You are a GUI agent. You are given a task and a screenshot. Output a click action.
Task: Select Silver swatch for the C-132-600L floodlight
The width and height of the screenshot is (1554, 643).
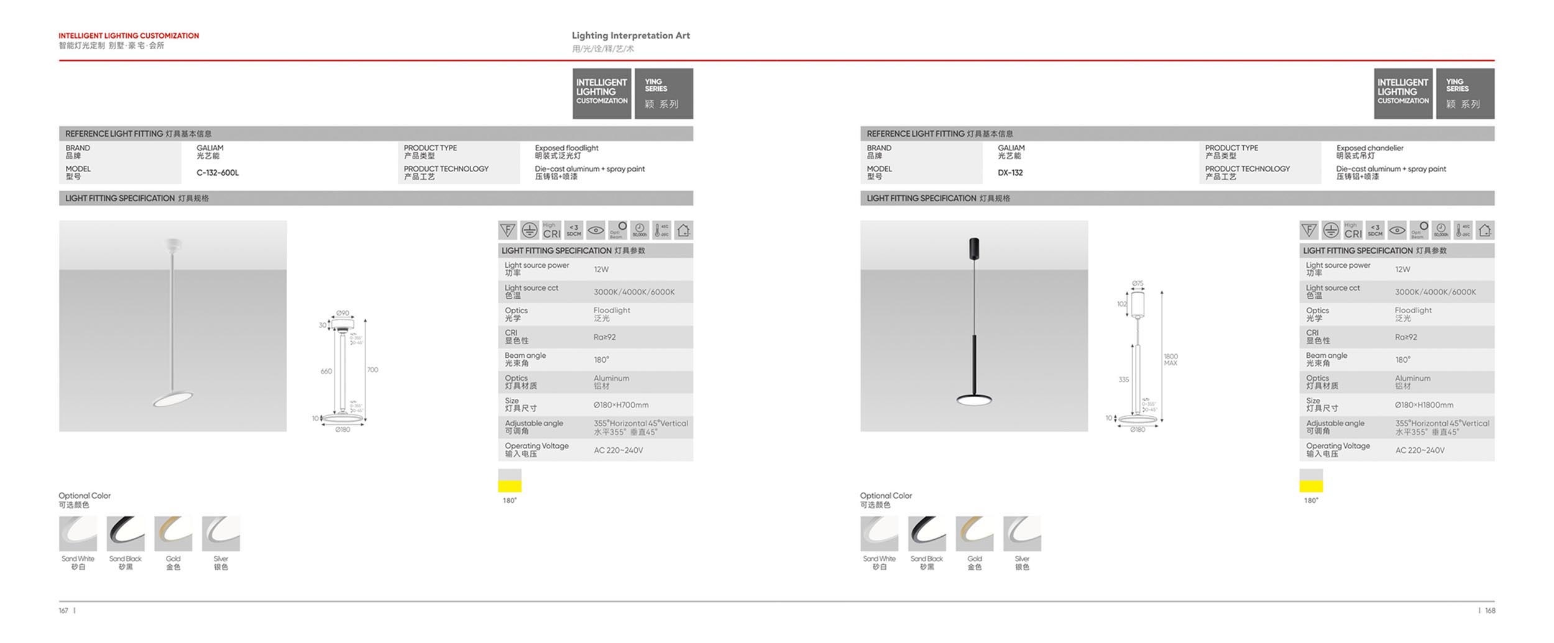pyautogui.click(x=221, y=533)
